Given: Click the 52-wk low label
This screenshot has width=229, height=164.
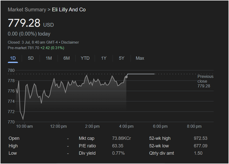Looking at the screenshot, I should click(159, 146).
